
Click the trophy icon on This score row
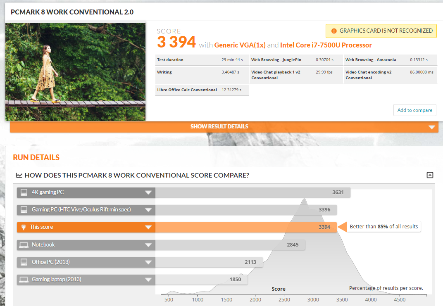click(x=24, y=227)
